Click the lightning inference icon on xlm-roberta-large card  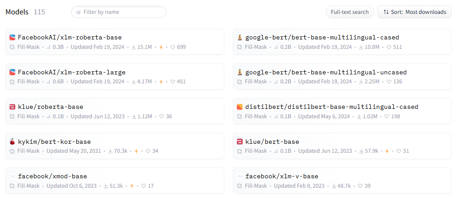(x=161, y=82)
